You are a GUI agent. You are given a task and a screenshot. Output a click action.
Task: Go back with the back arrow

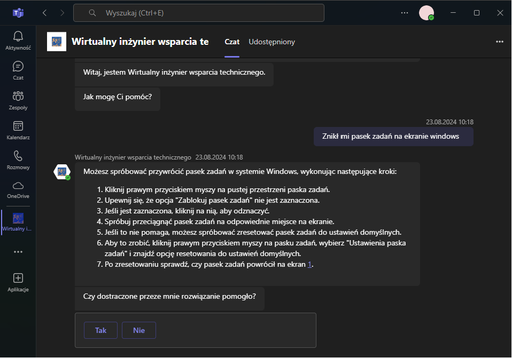[45, 12]
